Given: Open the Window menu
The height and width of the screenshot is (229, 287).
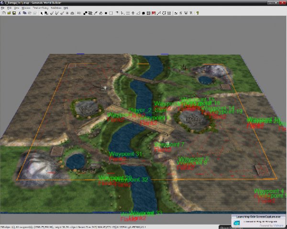Looking at the screenshot, I should click(26, 8).
